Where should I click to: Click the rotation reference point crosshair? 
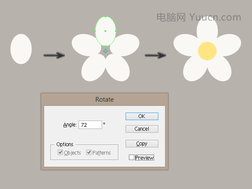coord(105,51)
